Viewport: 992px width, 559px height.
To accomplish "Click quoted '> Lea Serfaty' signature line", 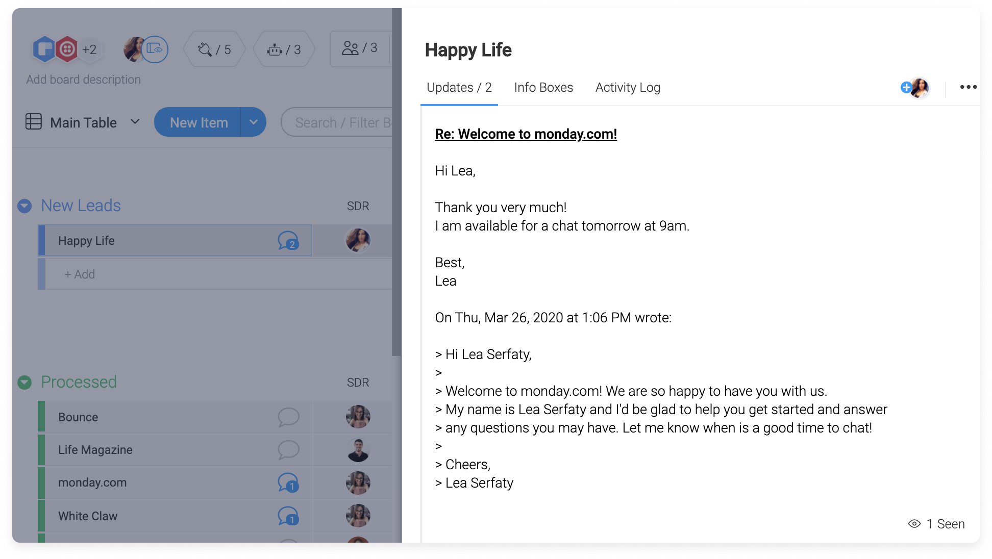I will pos(474,483).
